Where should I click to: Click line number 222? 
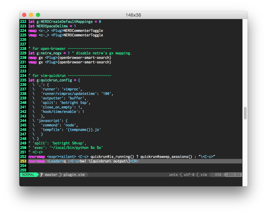point(23,22)
